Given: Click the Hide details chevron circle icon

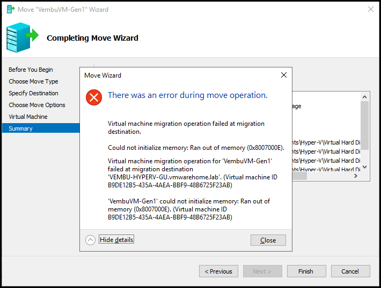Looking at the screenshot, I should pos(90,240).
